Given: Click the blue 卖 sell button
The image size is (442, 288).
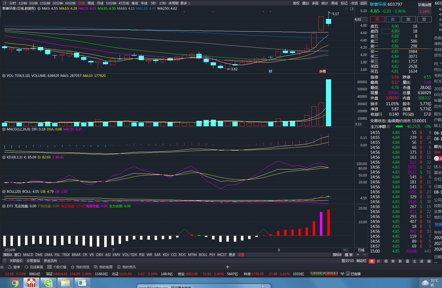Looking at the screenshot, I should pos(393,19).
